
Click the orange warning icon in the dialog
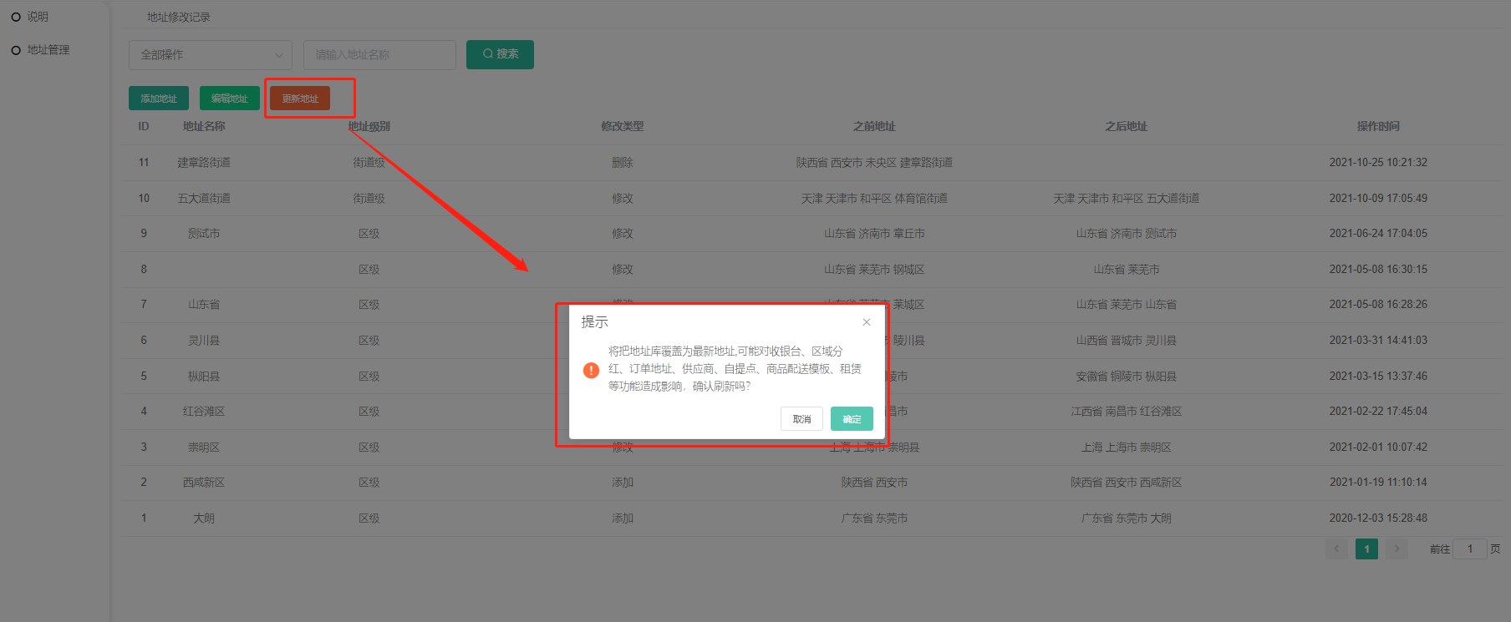(591, 370)
